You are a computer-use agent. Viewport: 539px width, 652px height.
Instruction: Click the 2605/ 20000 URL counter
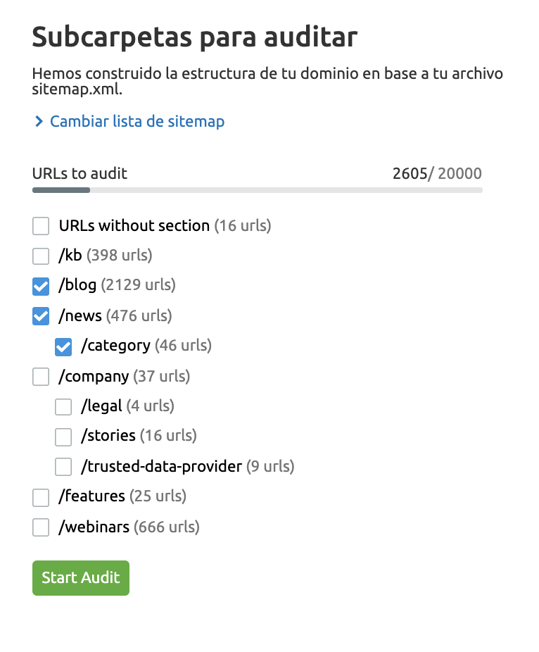coord(437,174)
